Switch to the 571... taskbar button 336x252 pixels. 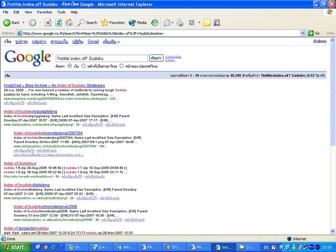[x=175, y=247]
